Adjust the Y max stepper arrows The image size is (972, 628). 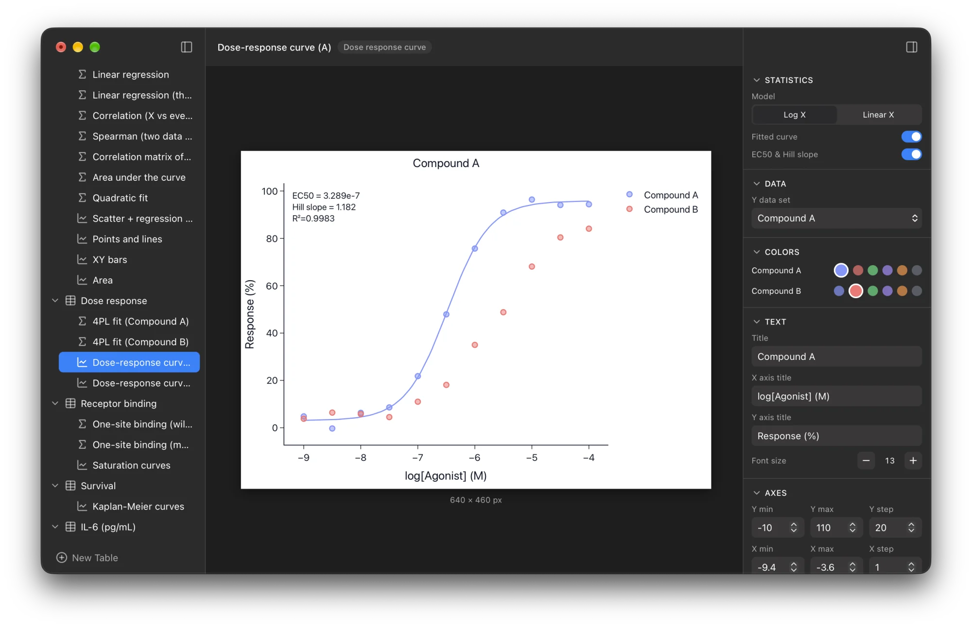[852, 527]
